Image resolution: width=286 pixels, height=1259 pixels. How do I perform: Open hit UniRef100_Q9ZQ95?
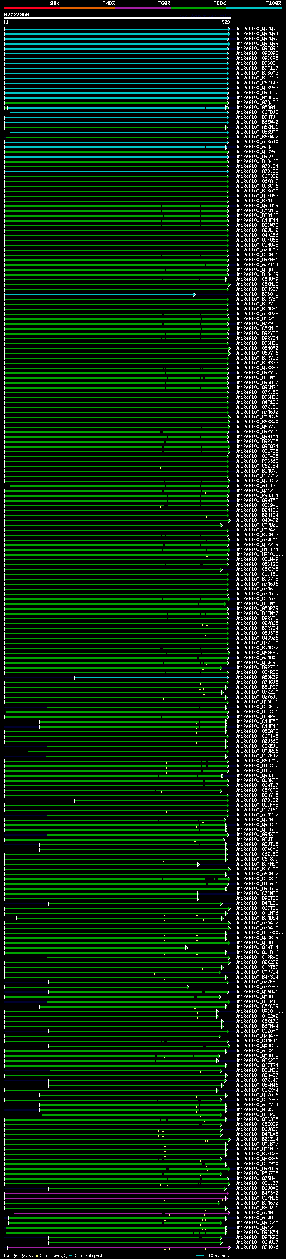pos(257,29)
